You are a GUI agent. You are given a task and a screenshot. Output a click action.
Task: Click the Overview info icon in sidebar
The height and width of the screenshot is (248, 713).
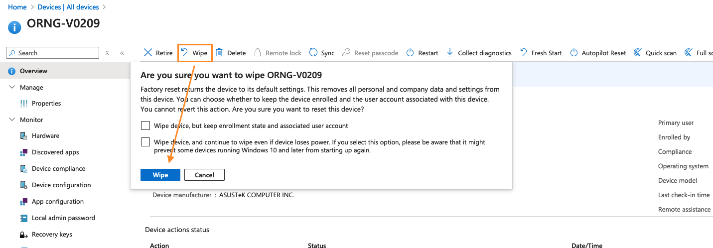click(12, 71)
